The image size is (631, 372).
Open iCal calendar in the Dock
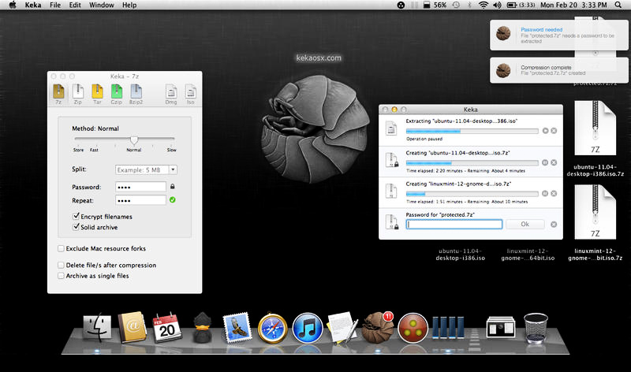pyautogui.click(x=167, y=328)
